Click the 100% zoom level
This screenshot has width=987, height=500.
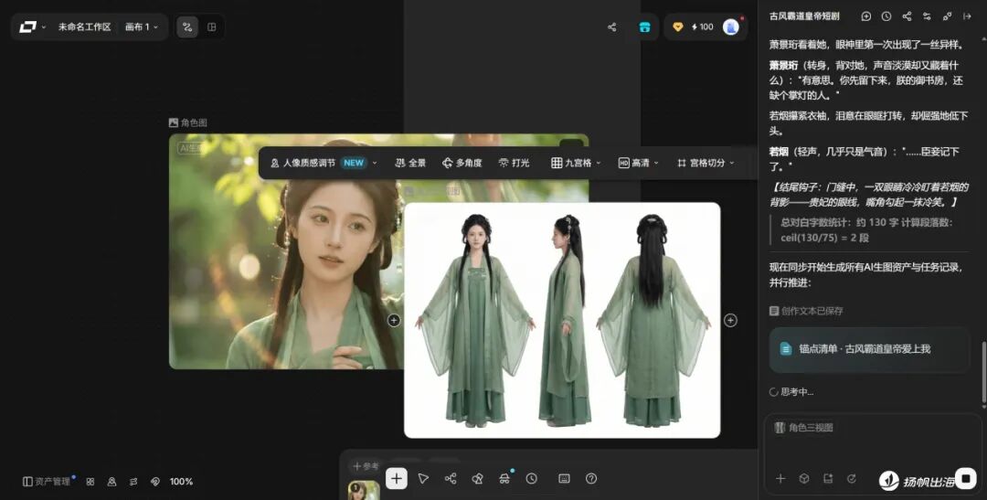pos(181,481)
